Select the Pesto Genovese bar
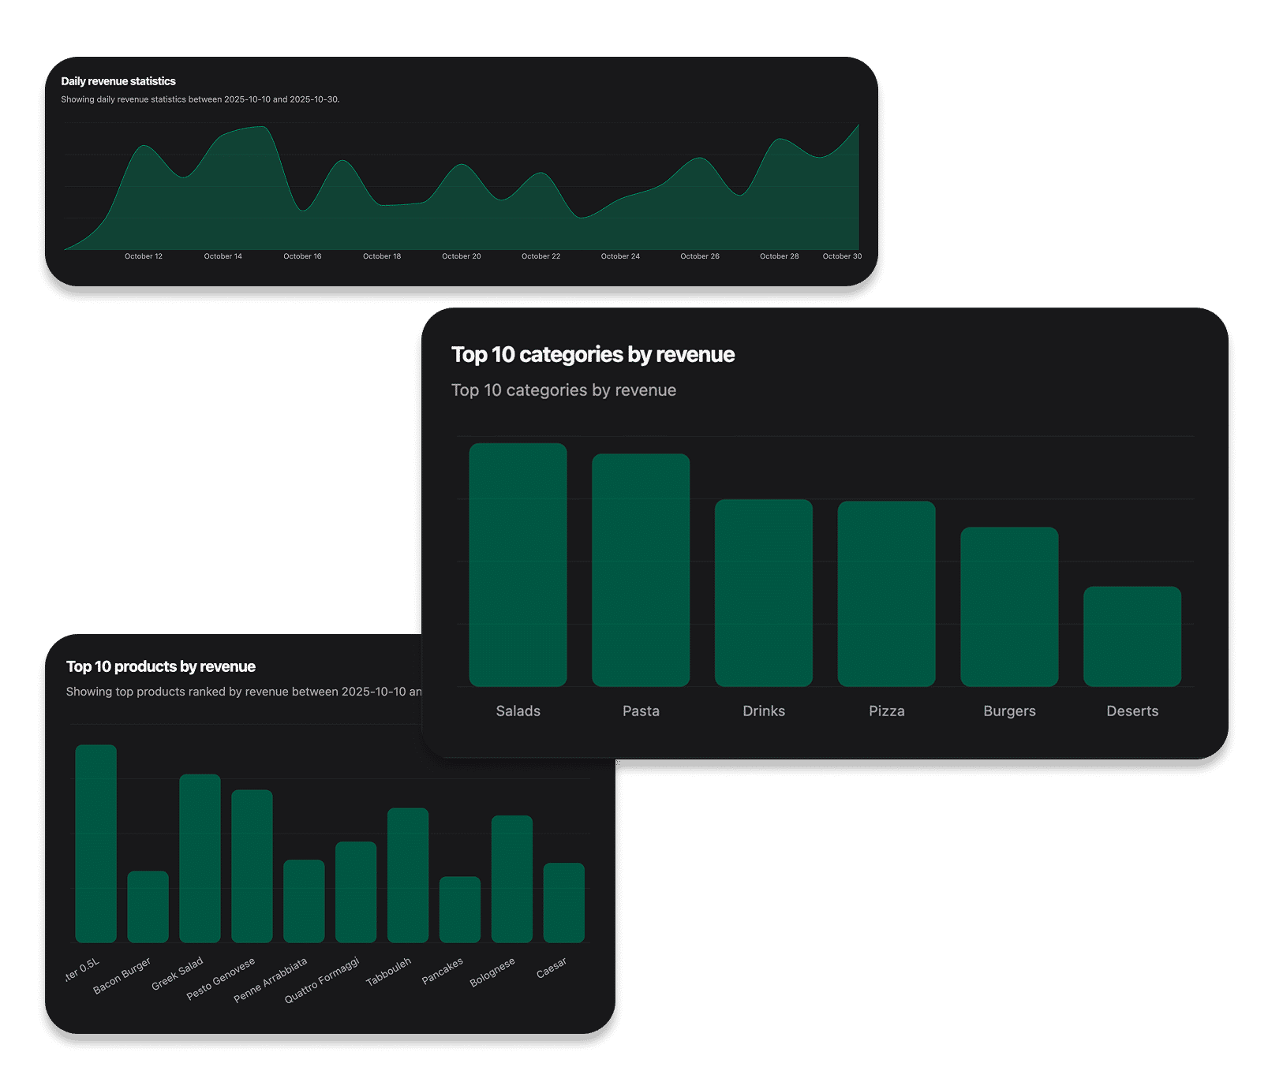The width and height of the screenshot is (1283, 1067). (252, 867)
